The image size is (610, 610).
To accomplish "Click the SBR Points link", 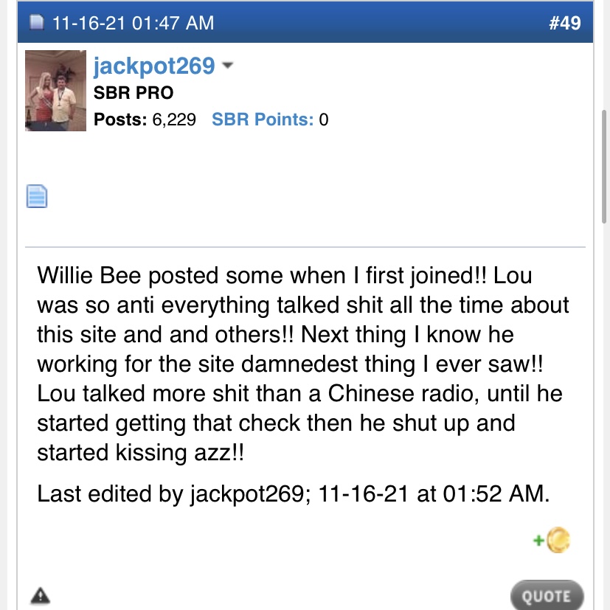I will pos(263,119).
